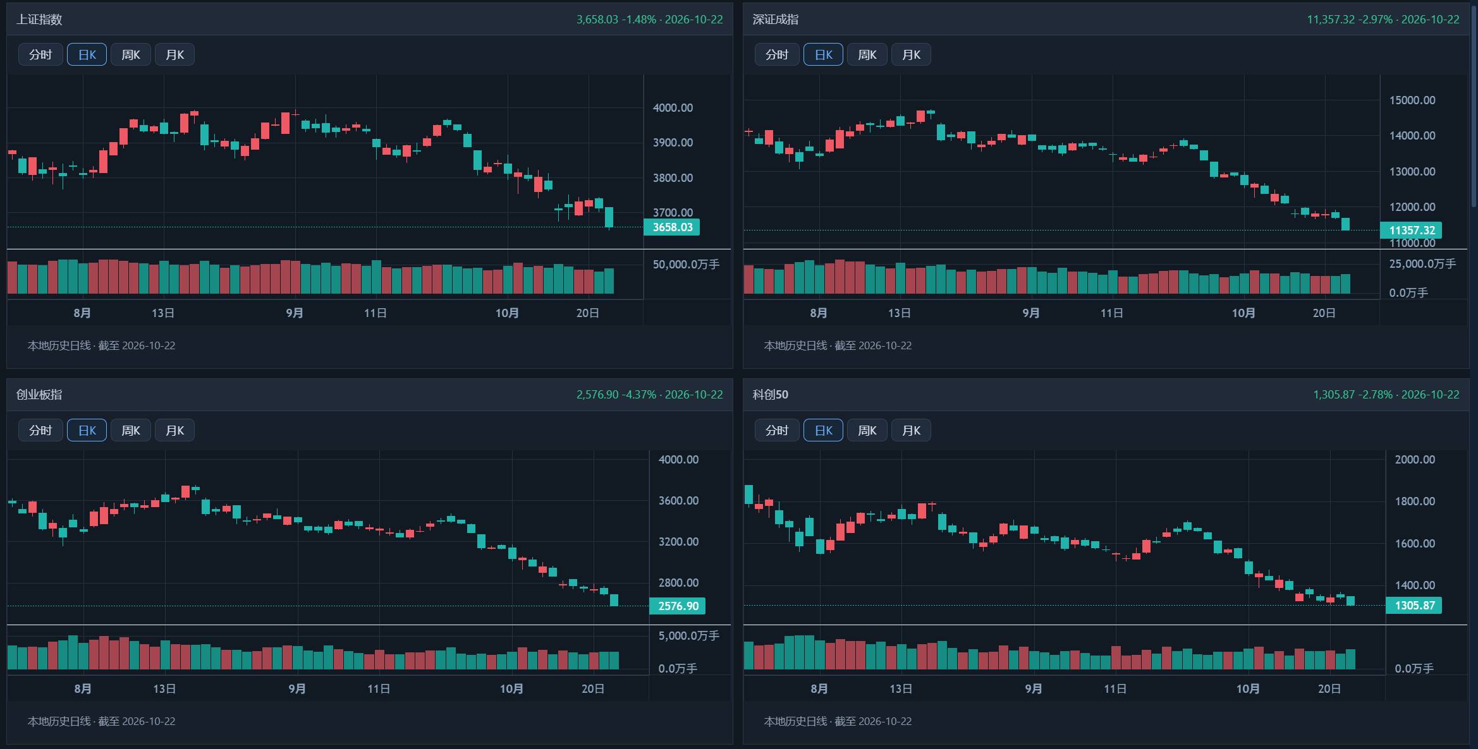Image resolution: width=1478 pixels, height=749 pixels.
Task: Select 日K tab in 深证成指 panel
Action: [x=823, y=55]
